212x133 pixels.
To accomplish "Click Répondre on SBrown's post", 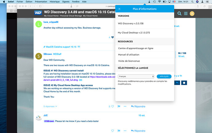I will 138,106.
